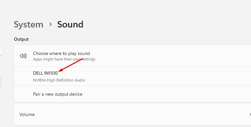251x127 pixels.
Task: Click the Volume label
Action: tap(27, 114)
